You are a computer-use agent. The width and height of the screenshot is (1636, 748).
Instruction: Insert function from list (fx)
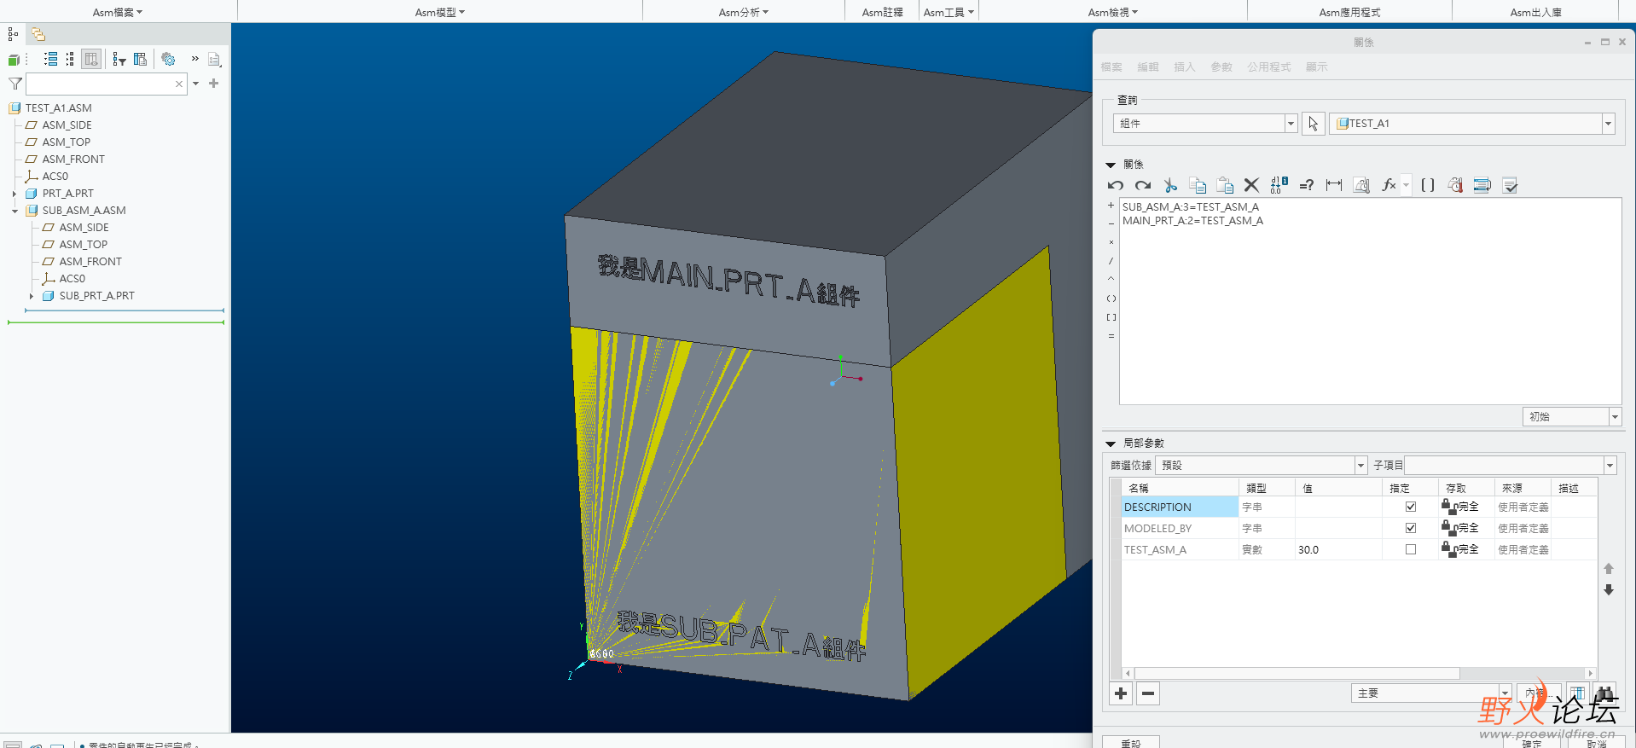click(1389, 185)
